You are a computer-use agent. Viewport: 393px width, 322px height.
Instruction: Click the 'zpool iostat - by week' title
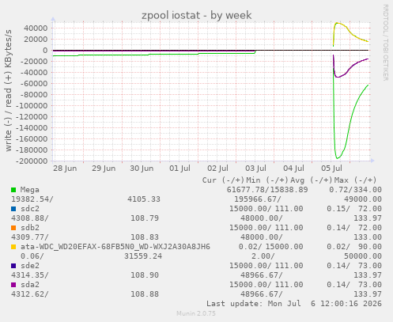pyautogui.click(x=197, y=15)
